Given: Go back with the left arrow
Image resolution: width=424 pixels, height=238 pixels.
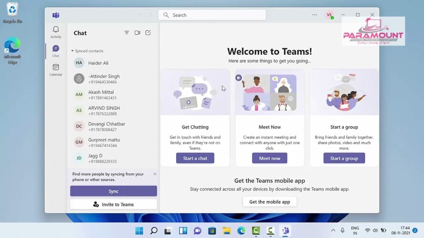Looking at the screenshot, I should point(140,15).
